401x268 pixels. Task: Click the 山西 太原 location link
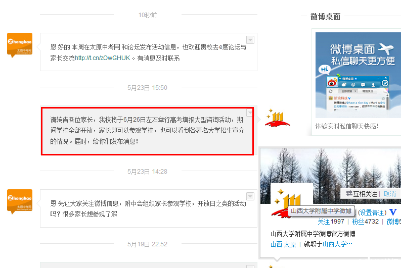pos(283,244)
